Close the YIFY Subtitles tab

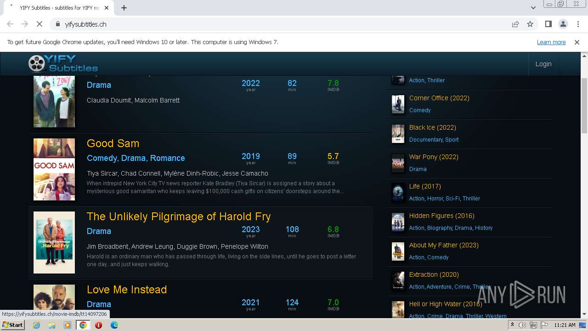(107, 8)
